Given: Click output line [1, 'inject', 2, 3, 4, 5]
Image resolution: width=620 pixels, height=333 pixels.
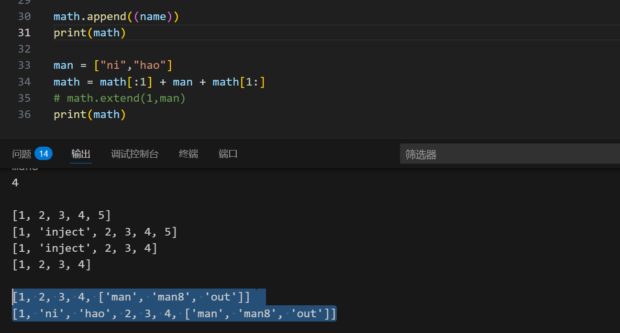Looking at the screenshot, I should (x=95, y=232).
